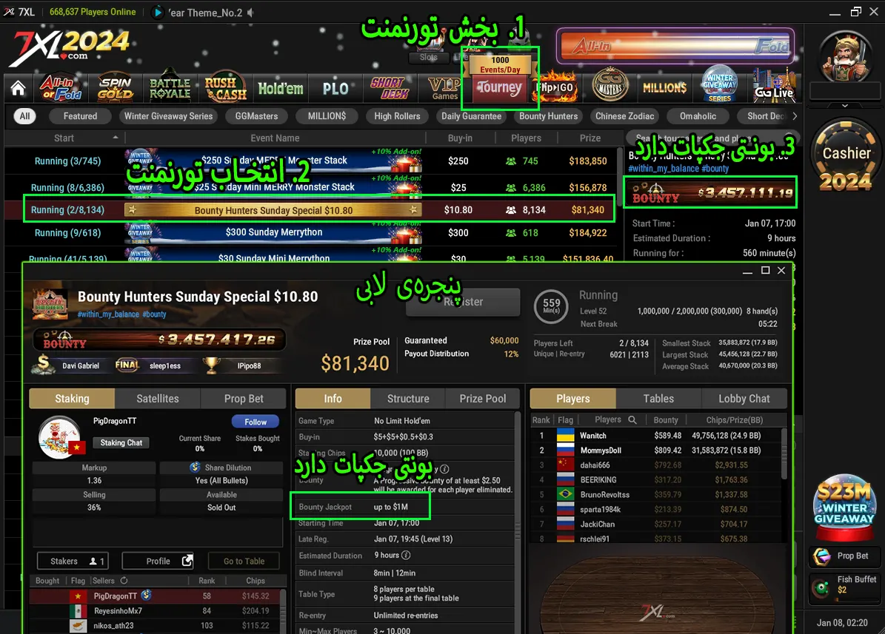Viewport: 885px width, 634px height.
Task: Click the Cashier chip icon
Action: 846,158
